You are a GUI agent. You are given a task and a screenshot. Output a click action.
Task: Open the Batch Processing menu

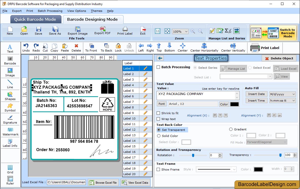click(x=50, y=11)
